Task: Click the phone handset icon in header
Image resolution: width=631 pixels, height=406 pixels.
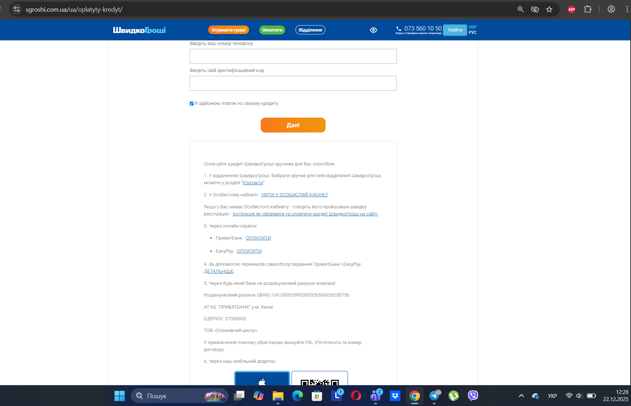Action: (x=399, y=28)
